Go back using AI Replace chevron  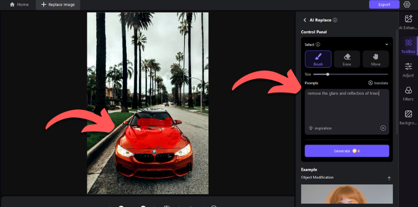coord(305,20)
